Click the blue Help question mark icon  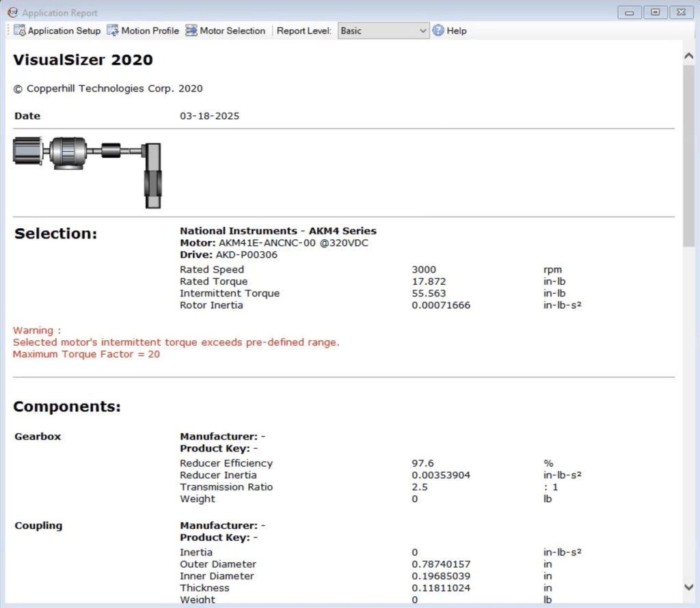438,31
